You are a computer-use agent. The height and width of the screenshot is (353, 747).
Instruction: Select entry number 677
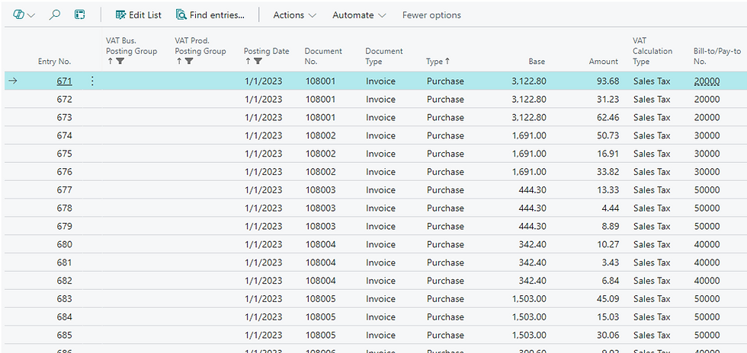coord(64,190)
